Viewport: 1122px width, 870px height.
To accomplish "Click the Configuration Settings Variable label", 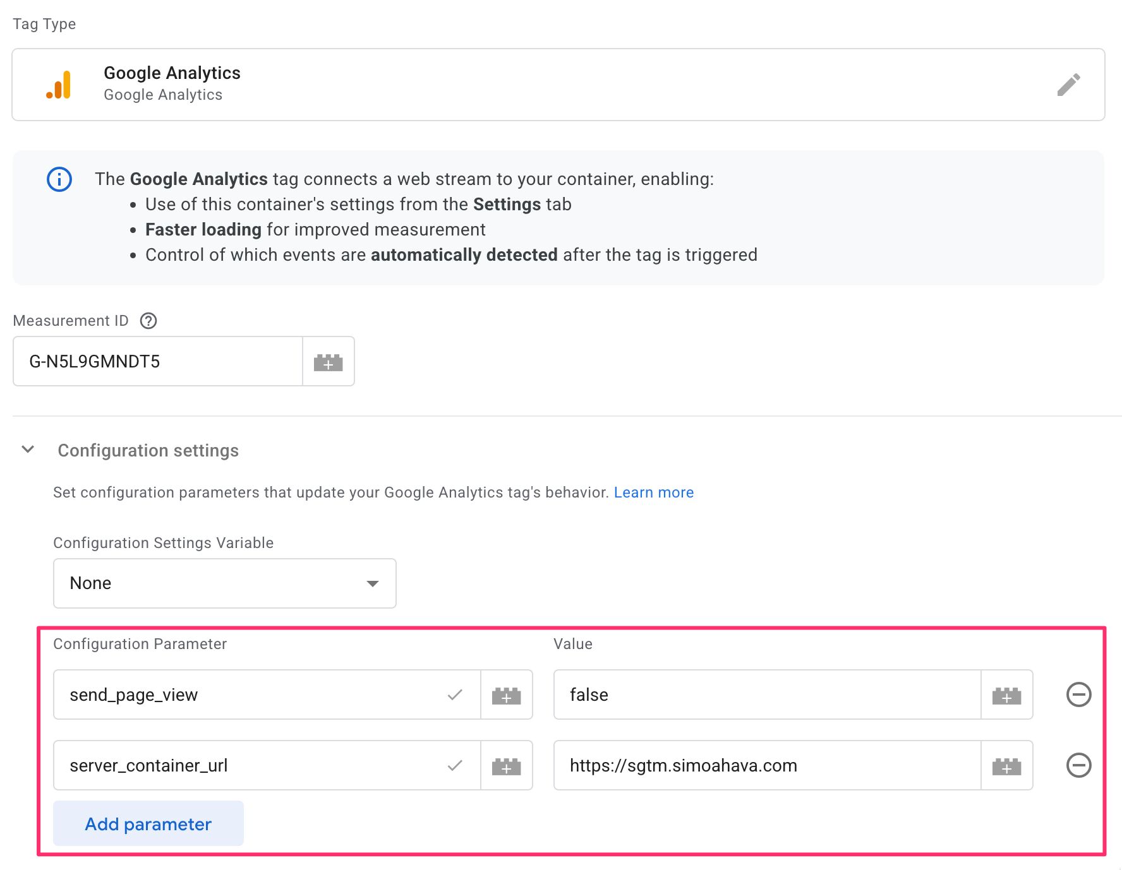I will 164,543.
